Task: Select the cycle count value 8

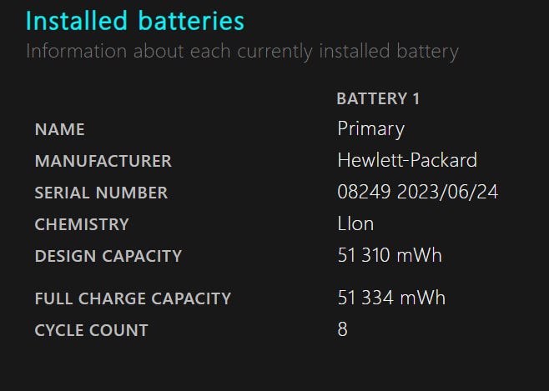Action: (342, 329)
